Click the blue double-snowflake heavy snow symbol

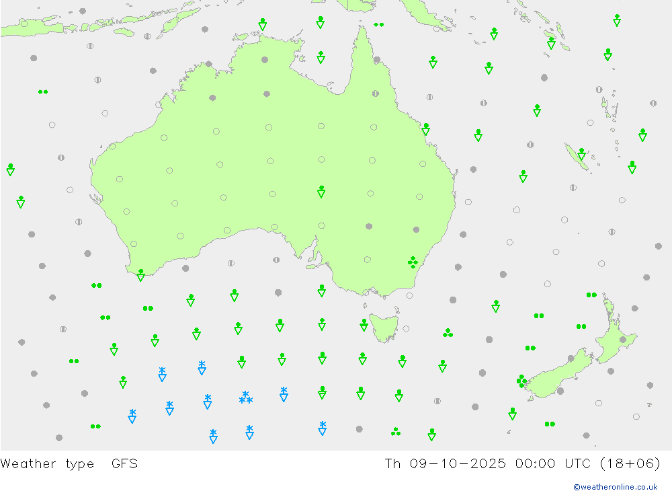click(x=245, y=397)
